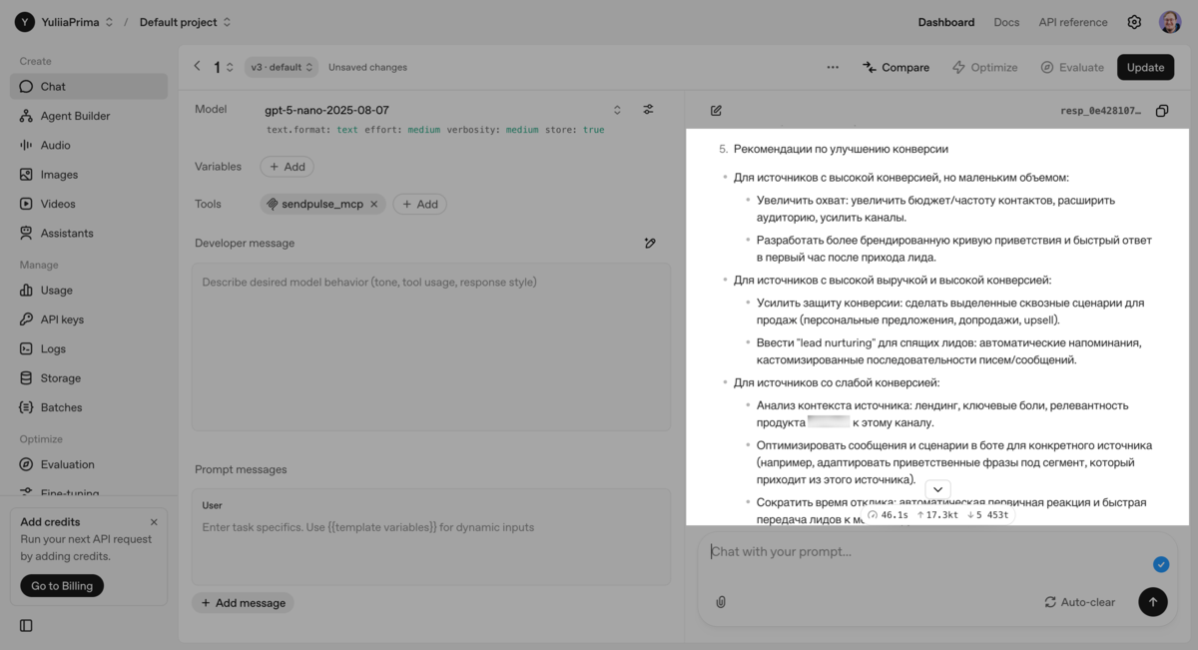Generate developer message with pencil icon
The height and width of the screenshot is (650, 1198).
tap(650, 243)
